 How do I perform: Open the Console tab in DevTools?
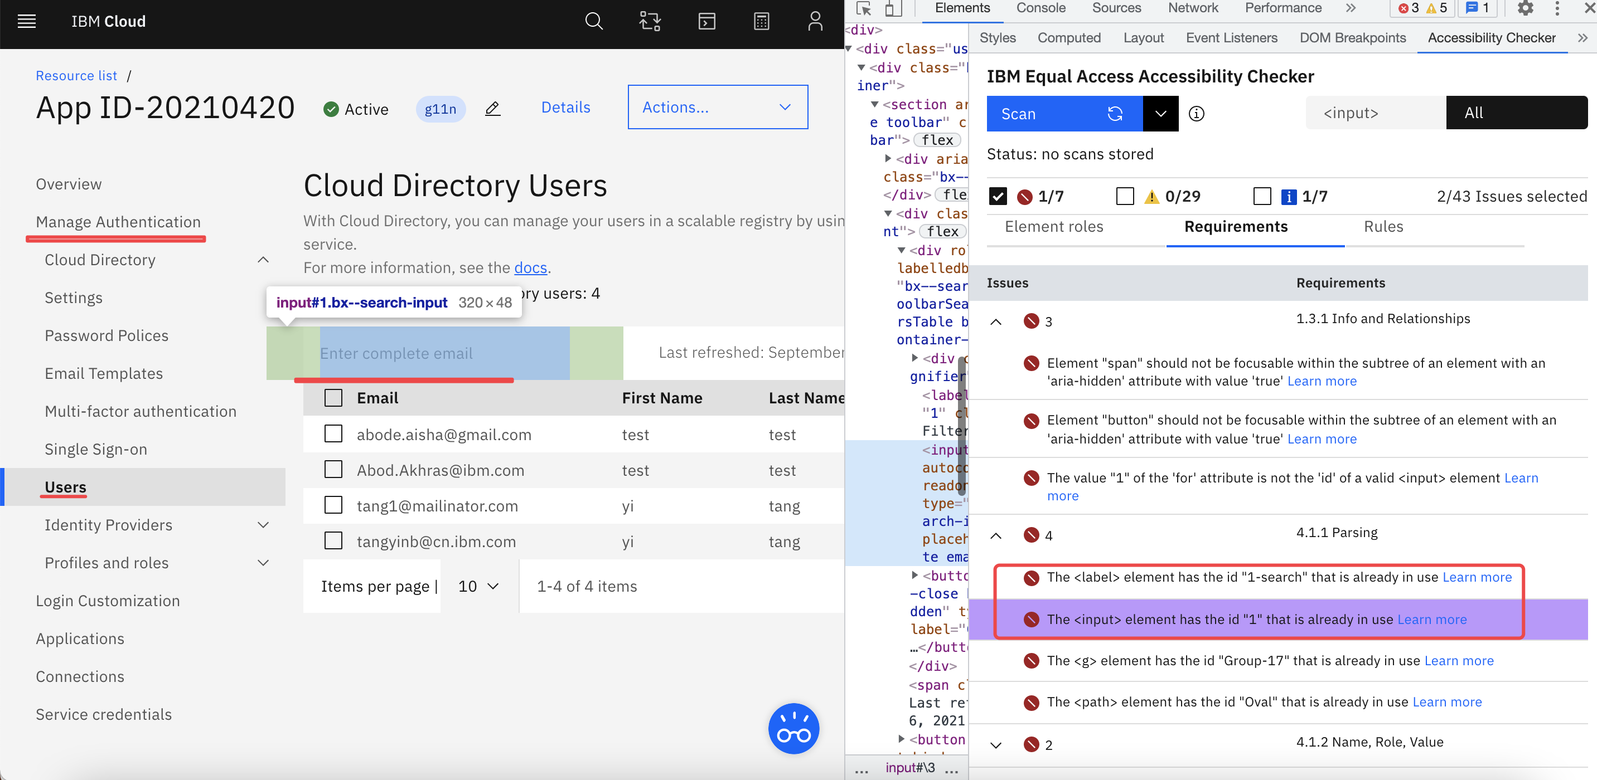[x=1041, y=9]
